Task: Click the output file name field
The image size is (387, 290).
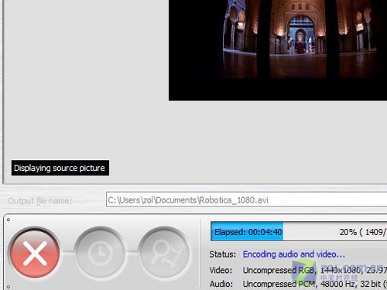Action: tap(246, 200)
